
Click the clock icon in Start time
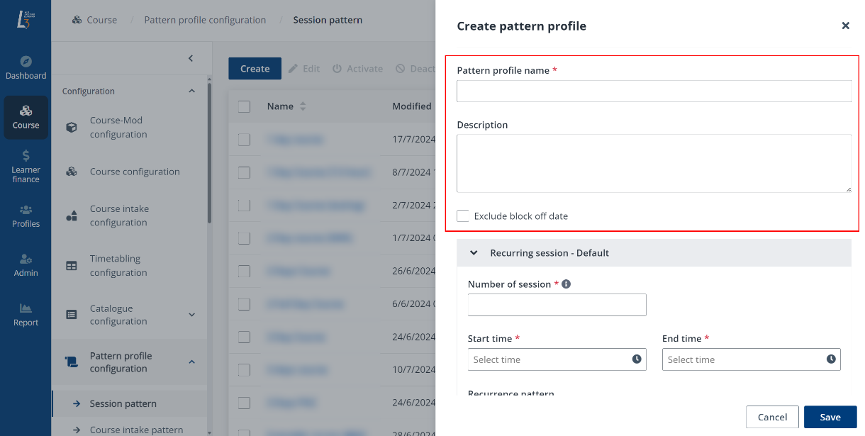[x=637, y=359]
